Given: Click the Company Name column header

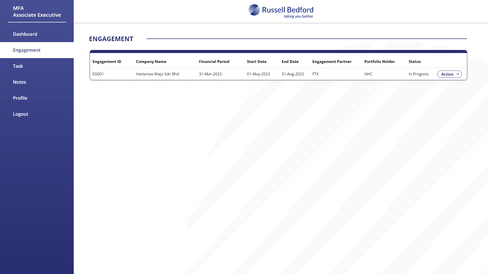Looking at the screenshot, I should coord(151,61).
